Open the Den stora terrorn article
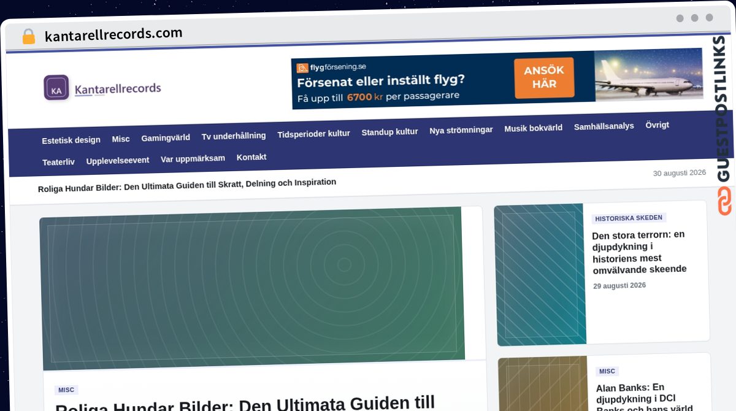This screenshot has width=736, height=411. (x=639, y=252)
